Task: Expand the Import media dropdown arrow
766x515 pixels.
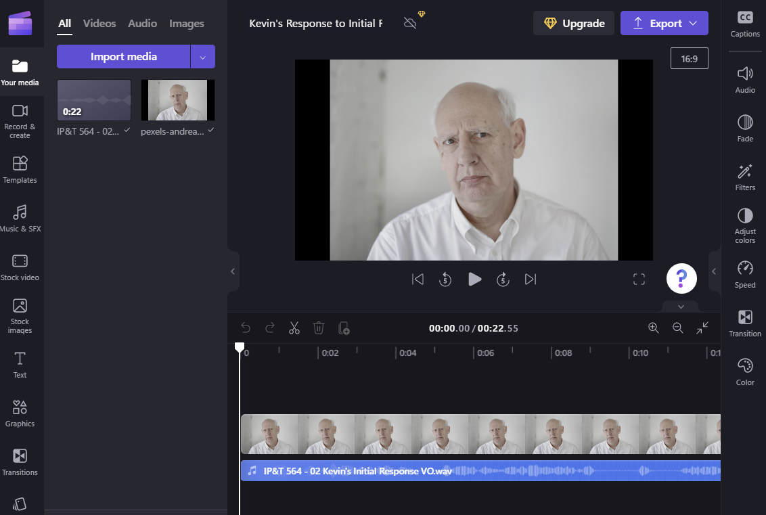Action: pos(203,57)
